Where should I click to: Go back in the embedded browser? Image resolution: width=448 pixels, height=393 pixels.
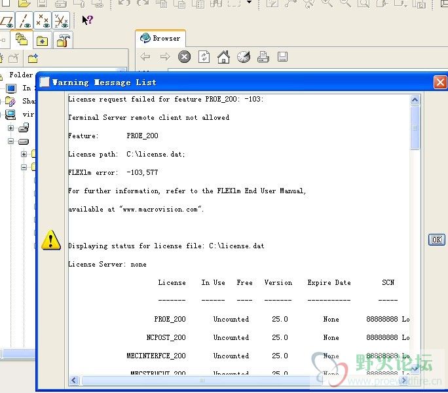pyautogui.click(x=145, y=56)
